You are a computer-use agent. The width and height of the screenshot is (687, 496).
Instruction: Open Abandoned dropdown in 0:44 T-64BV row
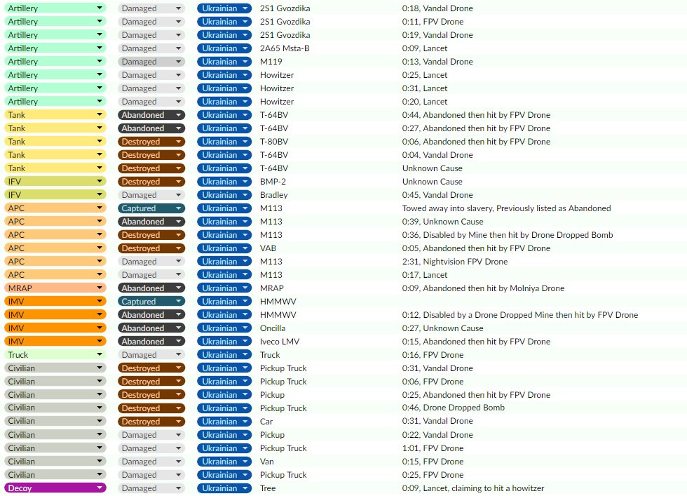(151, 115)
